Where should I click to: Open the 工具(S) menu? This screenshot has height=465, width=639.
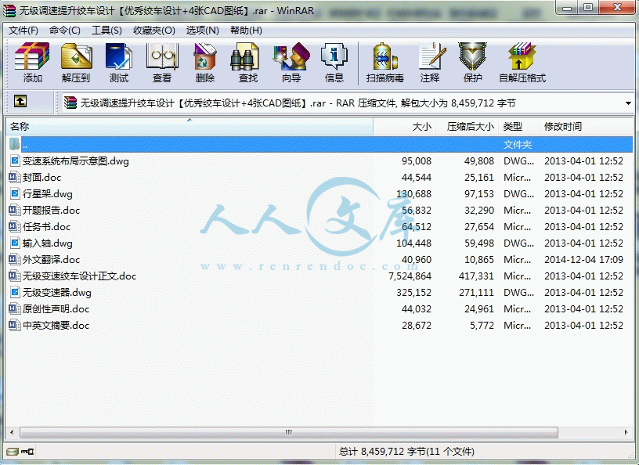106,31
